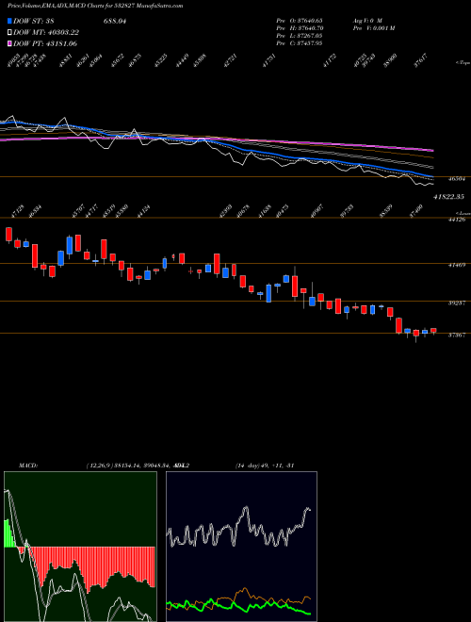This screenshot has height=622, width=471.
Task: Click the 688.04 value beside DOW ST
Action: click(115, 22)
